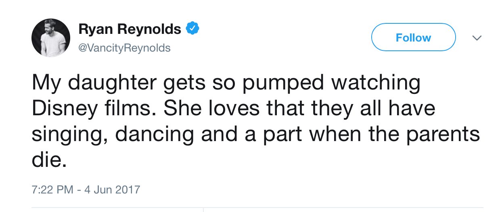Image resolution: width=502 pixels, height=212 pixels.
Task: Click the word "films." in the tweet
Action: coord(126,109)
